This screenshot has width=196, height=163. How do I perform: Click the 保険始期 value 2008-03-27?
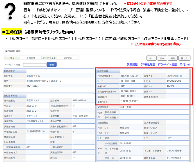click(x=32, y=111)
